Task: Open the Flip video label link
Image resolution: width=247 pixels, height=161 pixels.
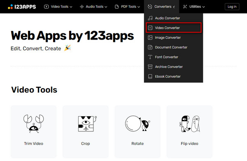Action: pyautogui.click(x=189, y=144)
